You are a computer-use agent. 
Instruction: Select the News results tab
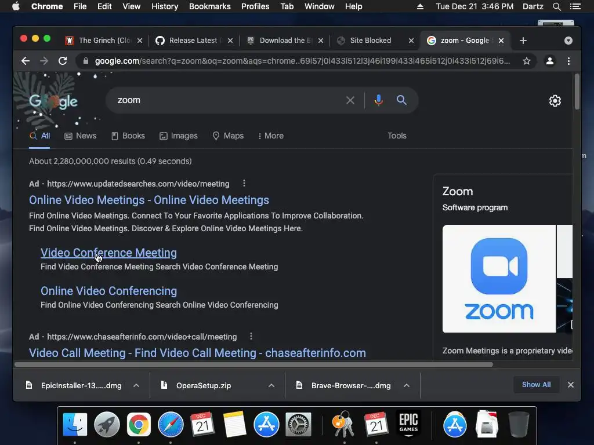(80, 136)
